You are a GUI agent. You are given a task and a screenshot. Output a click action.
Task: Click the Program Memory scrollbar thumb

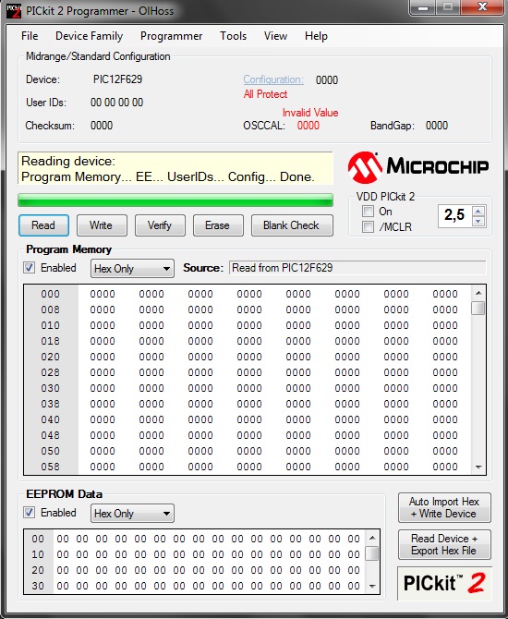(478, 308)
